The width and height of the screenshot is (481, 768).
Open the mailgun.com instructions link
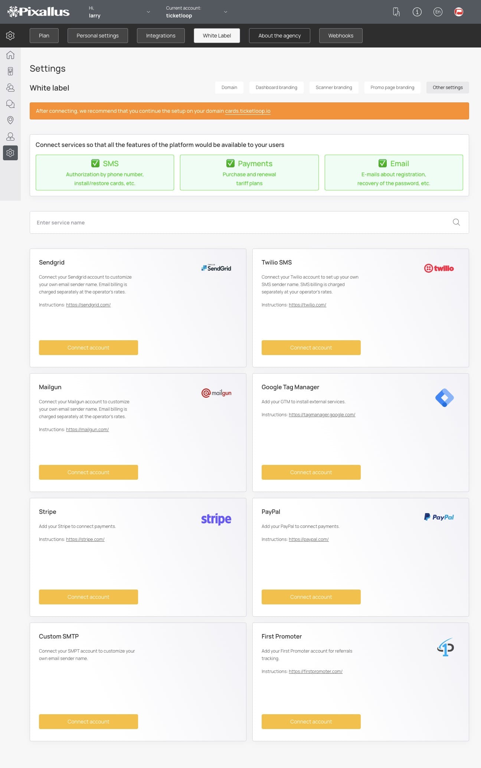click(x=87, y=430)
